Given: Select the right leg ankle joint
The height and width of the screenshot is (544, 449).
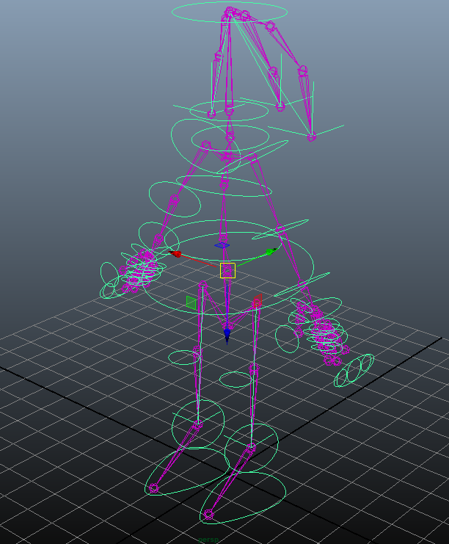Looking at the screenshot, I should coord(252,448).
